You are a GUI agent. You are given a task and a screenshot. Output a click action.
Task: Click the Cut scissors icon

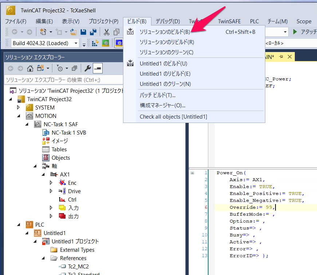[107, 32]
